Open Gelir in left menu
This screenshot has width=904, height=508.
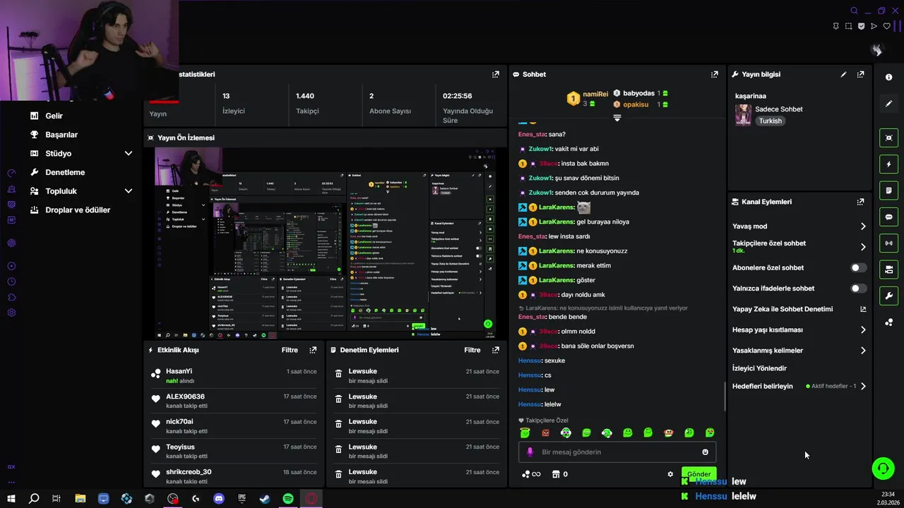click(54, 116)
